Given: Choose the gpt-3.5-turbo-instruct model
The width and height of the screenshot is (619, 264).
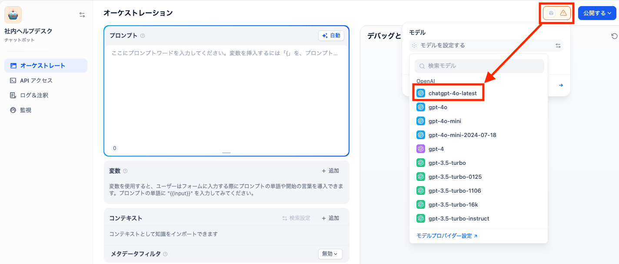Looking at the screenshot, I should tap(478, 218).
